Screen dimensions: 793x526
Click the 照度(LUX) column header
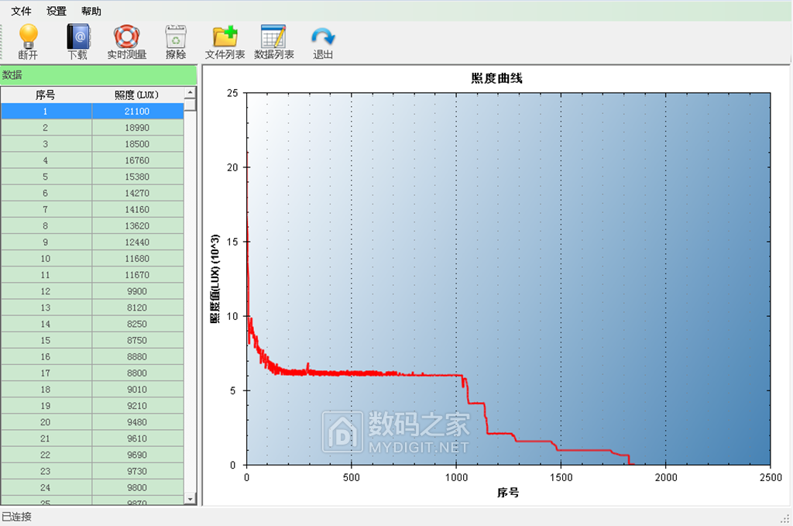[138, 95]
